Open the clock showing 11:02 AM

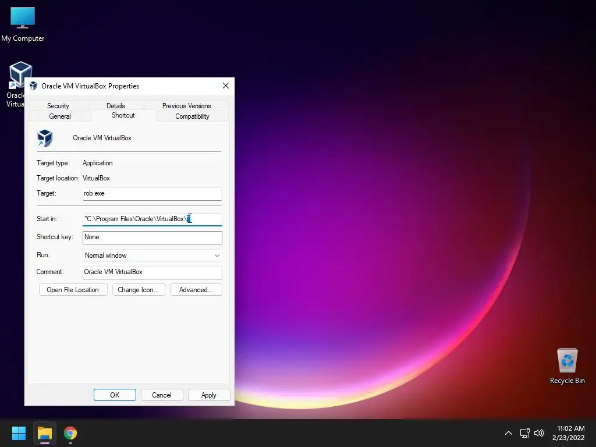[570, 428]
